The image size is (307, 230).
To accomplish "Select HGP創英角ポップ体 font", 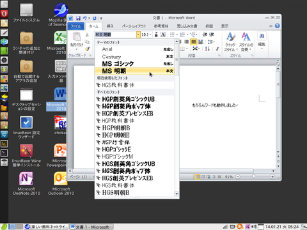I will 134,106.
